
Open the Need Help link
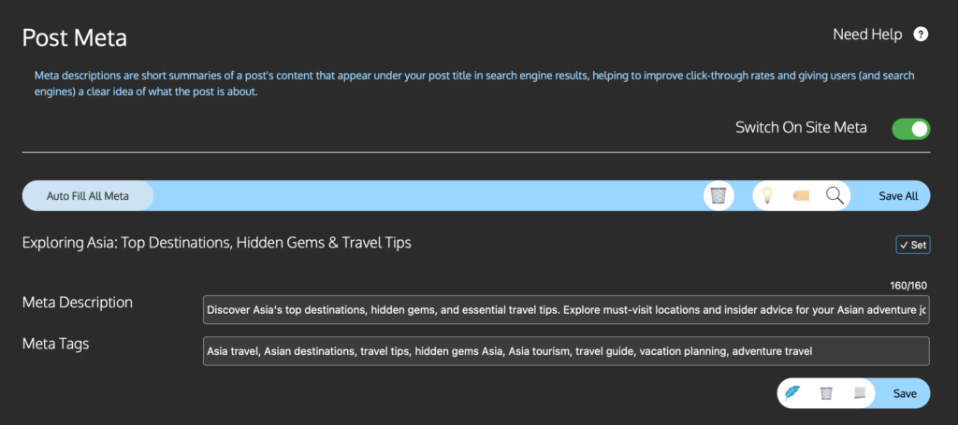pos(867,35)
